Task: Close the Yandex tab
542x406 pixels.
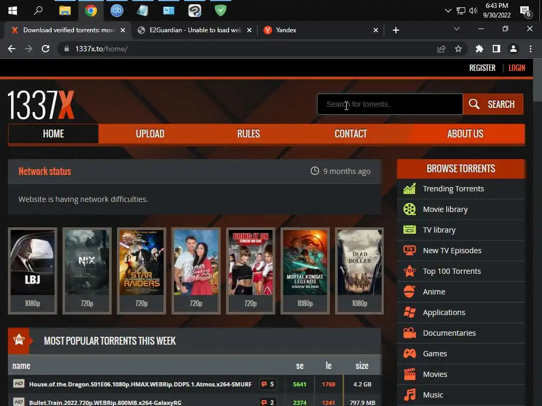Action: (x=376, y=30)
